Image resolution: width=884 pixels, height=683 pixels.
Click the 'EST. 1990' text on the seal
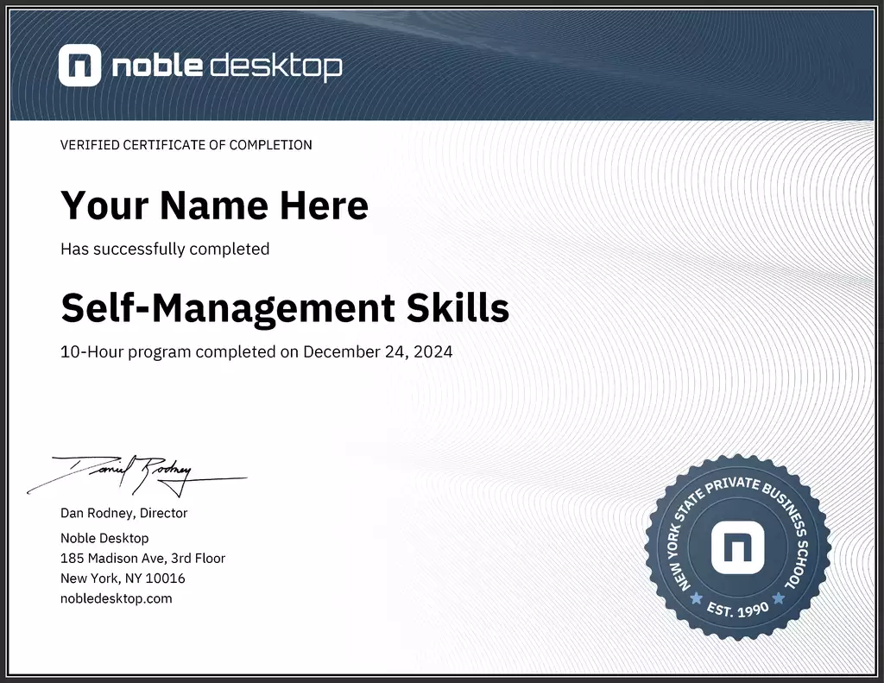tap(738, 609)
